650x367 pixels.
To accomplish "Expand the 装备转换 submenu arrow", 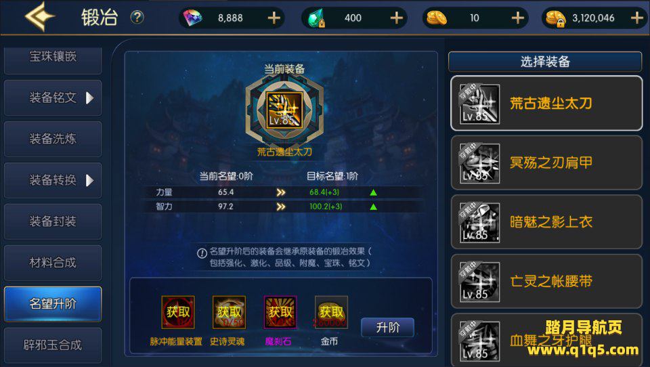I will 89,180.
